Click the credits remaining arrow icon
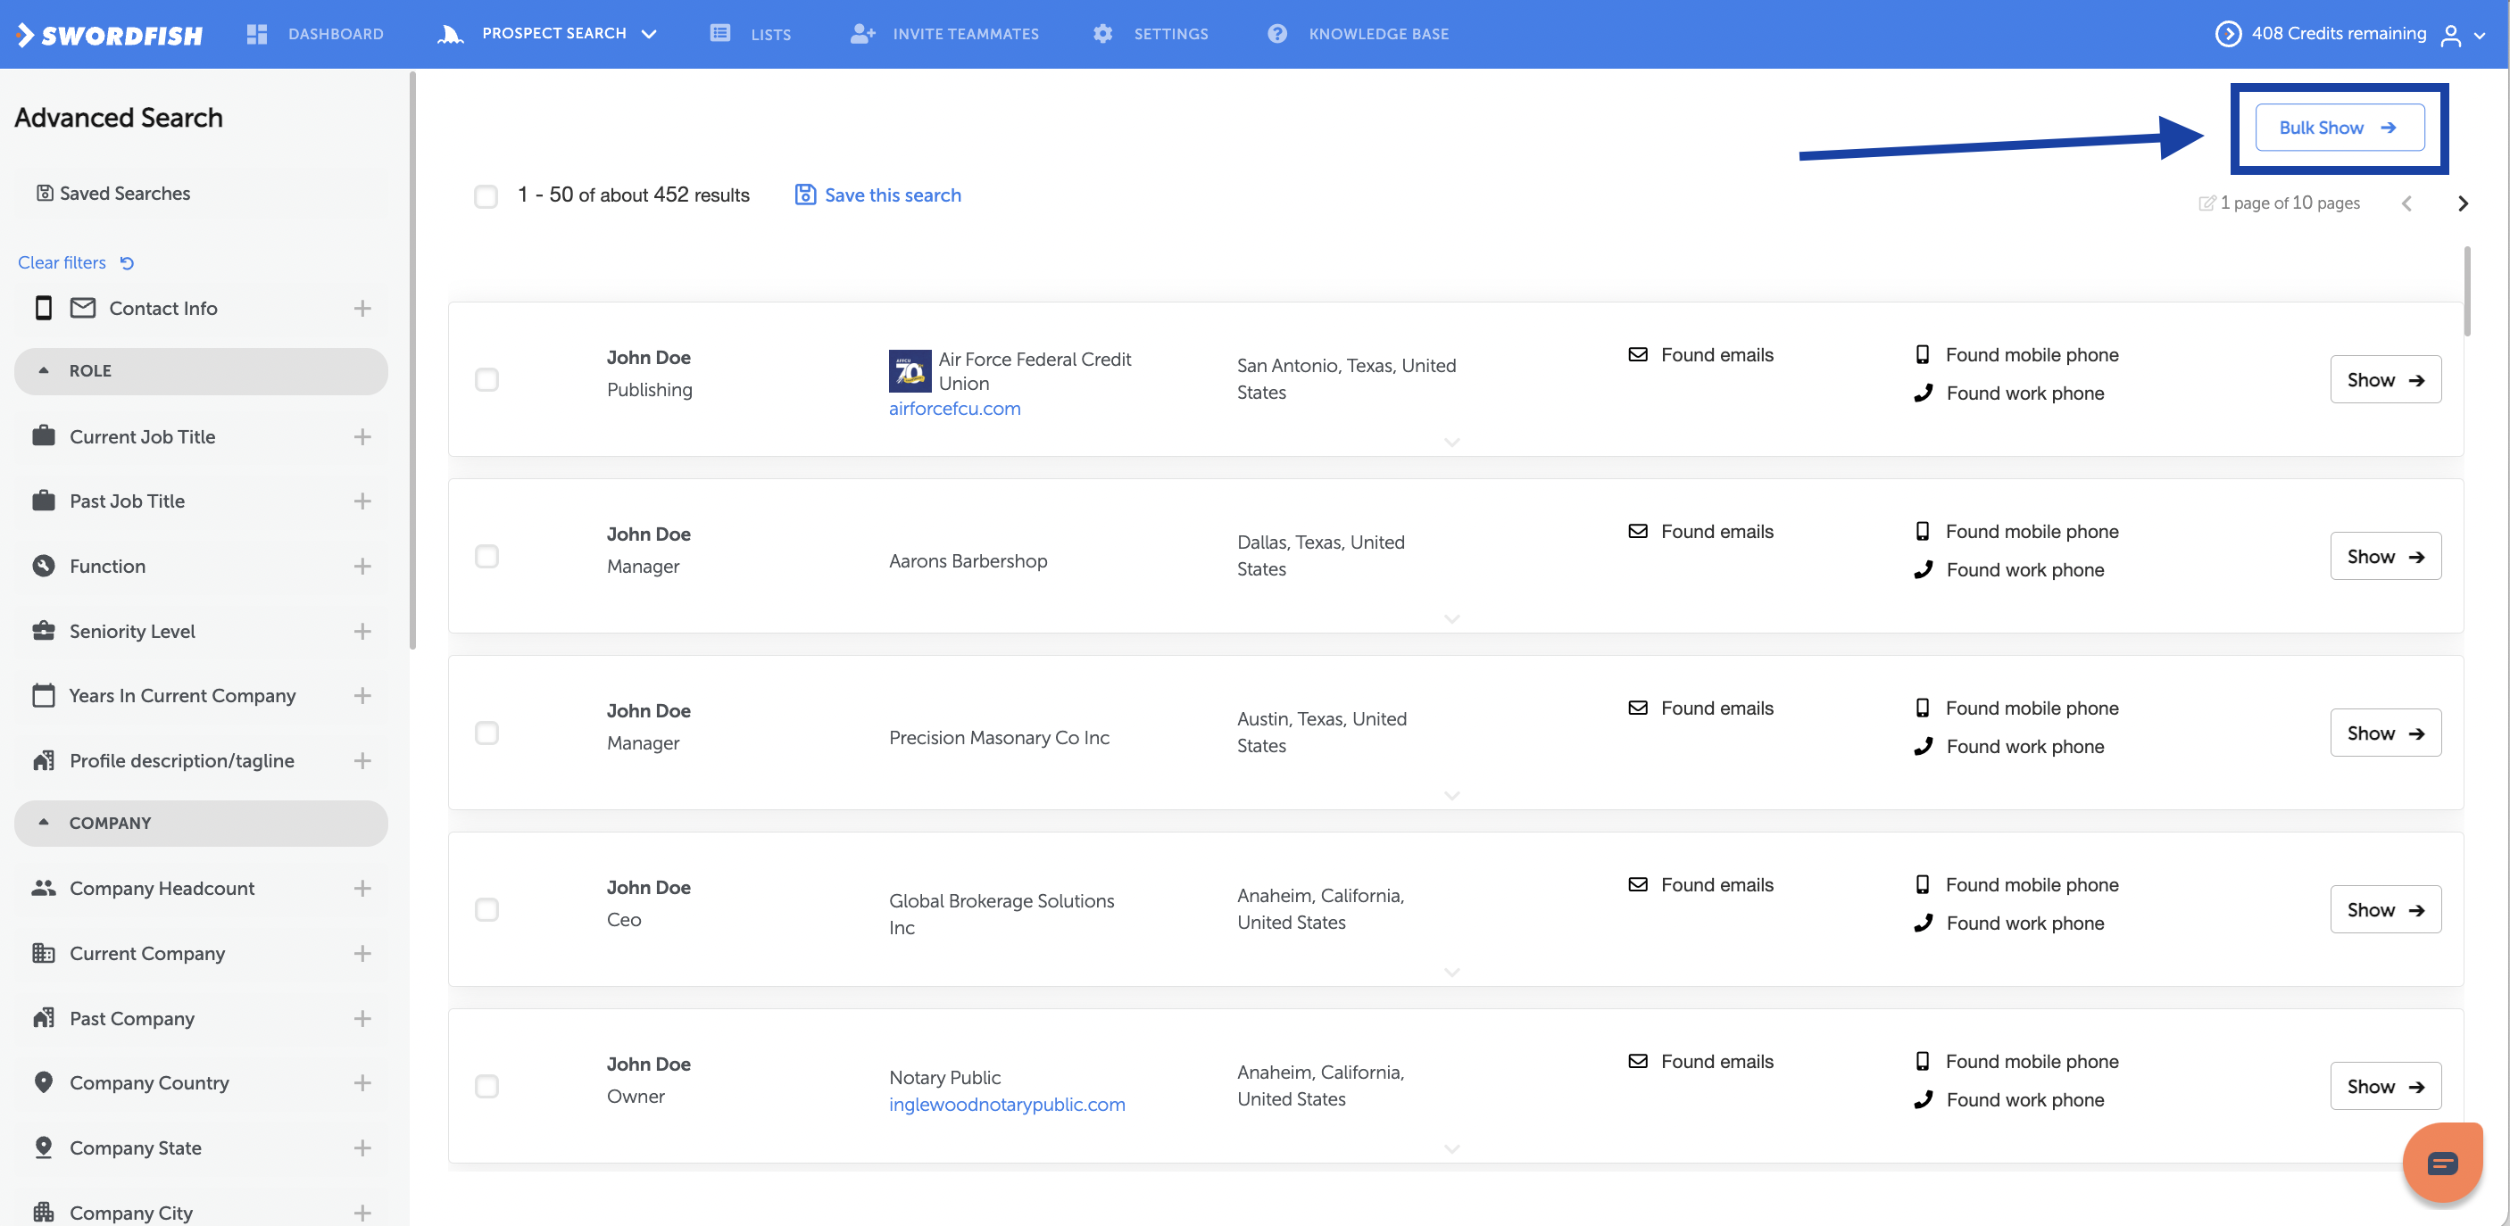The image size is (2510, 1226). coord(2227,34)
